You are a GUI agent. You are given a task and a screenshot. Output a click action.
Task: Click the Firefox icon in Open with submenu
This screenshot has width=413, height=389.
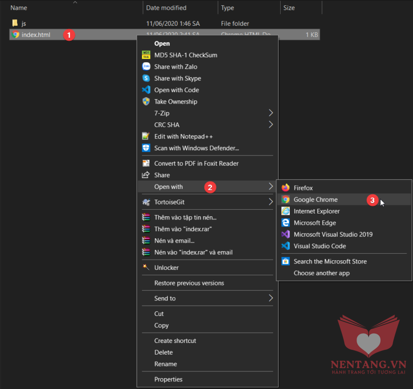[x=286, y=188]
